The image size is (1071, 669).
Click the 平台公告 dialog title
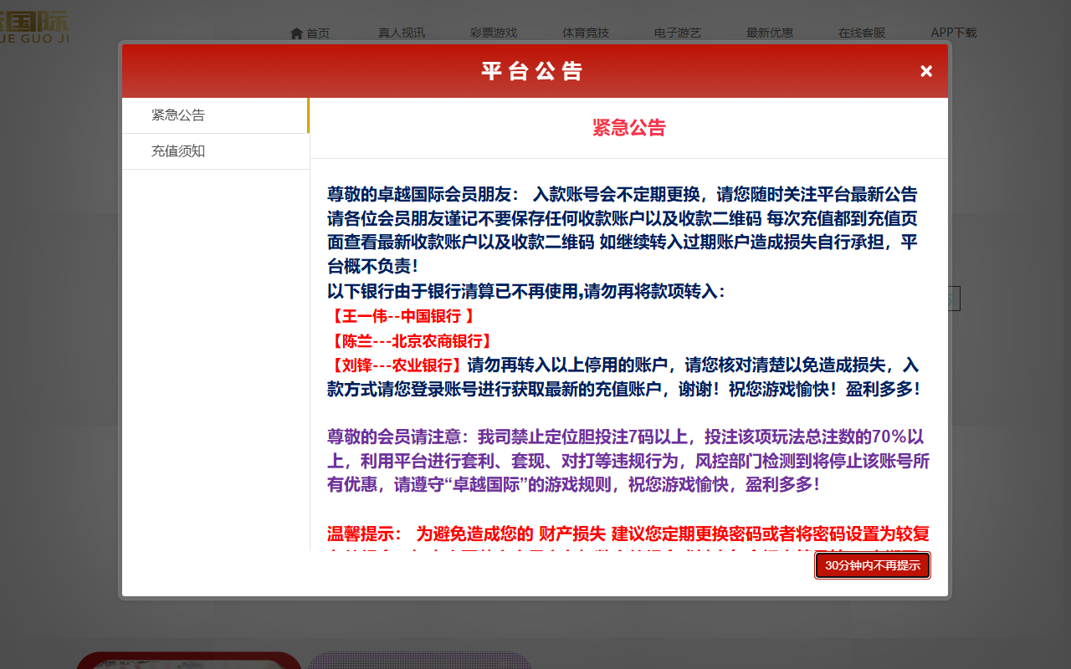[x=532, y=71]
